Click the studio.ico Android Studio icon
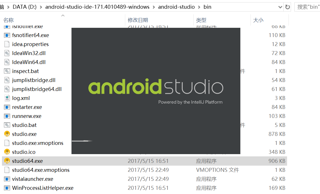This screenshot has height=194, width=320. tap(7, 152)
